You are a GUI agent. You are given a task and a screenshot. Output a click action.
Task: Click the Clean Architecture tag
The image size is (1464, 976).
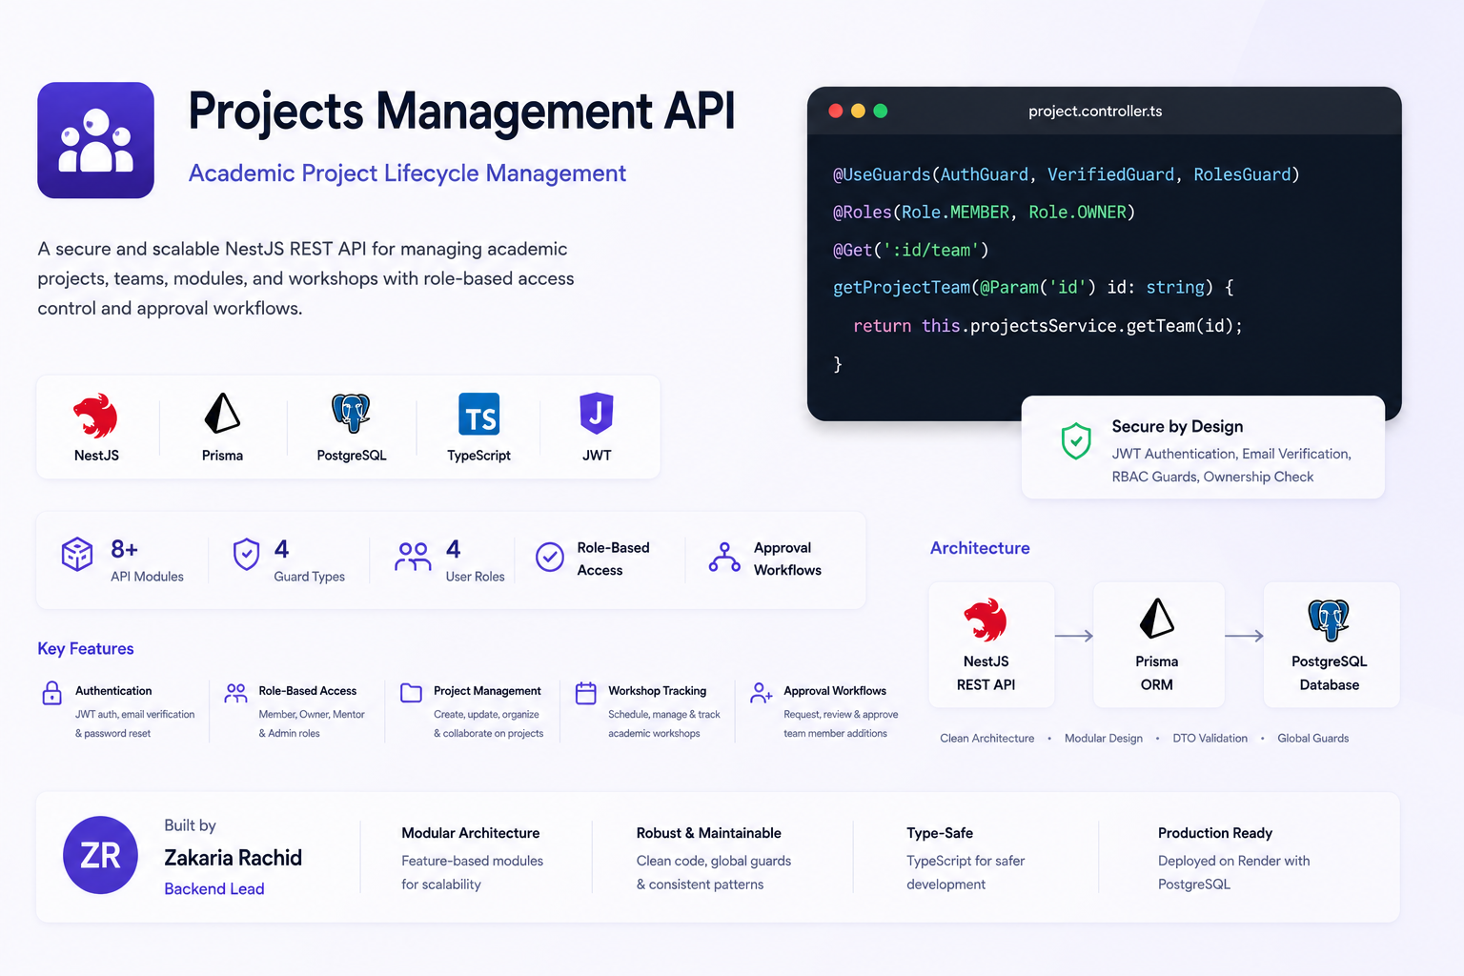tap(986, 739)
